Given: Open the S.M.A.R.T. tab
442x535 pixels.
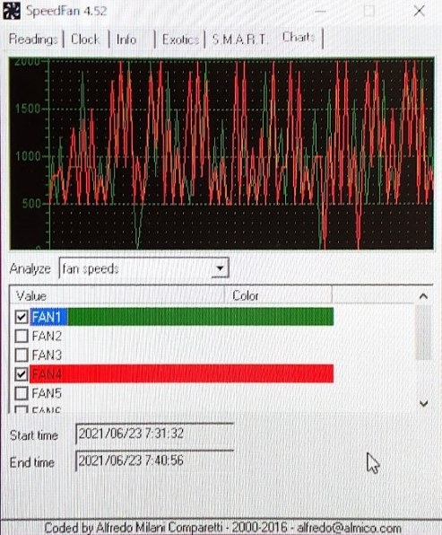Looking at the screenshot, I should coord(238,39).
